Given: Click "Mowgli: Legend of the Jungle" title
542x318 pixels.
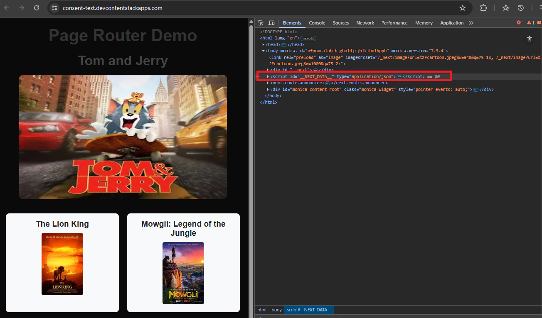Looking at the screenshot, I should (183, 228).
